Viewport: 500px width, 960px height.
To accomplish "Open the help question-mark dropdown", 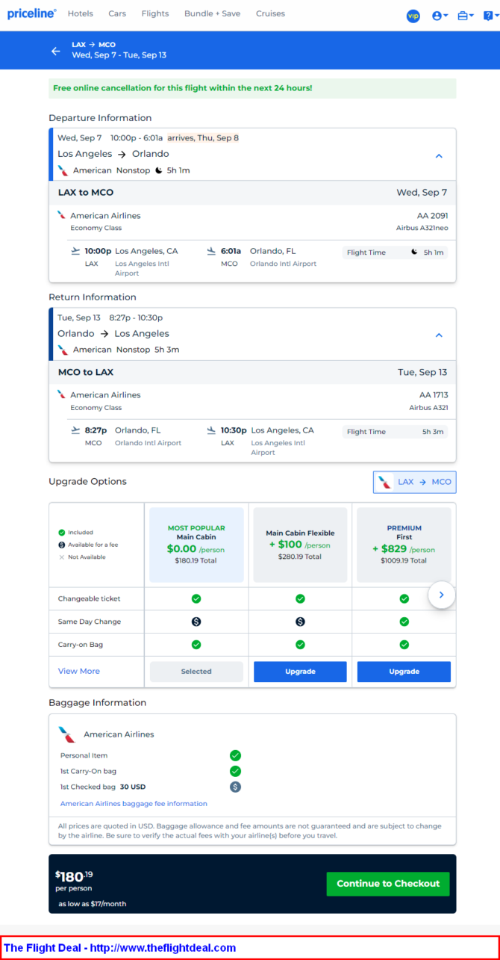I will pyautogui.click(x=490, y=16).
